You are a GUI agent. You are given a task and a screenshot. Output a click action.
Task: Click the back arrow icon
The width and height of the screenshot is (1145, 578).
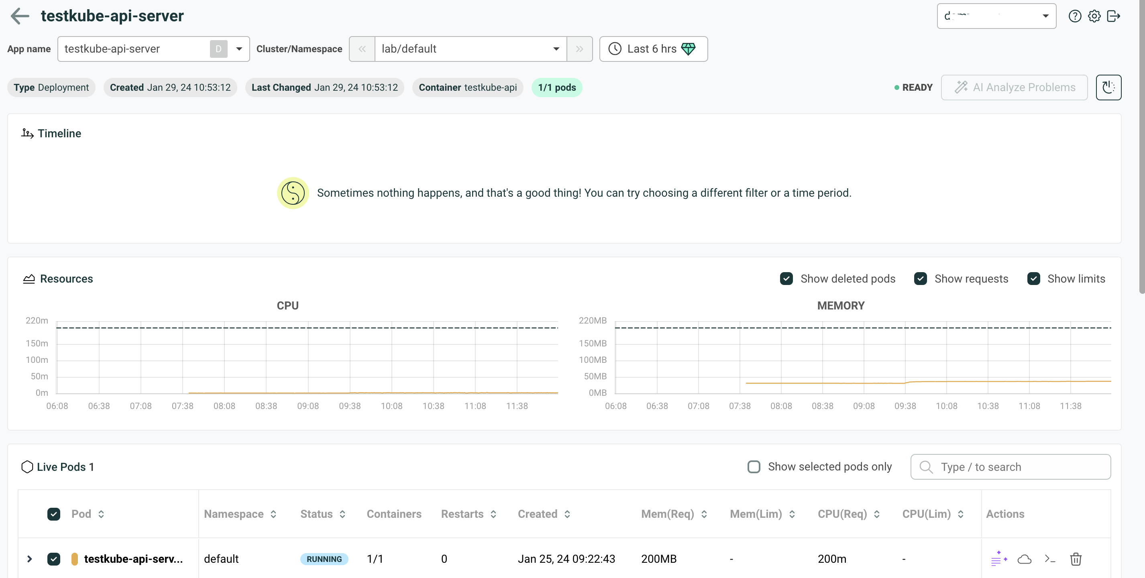pyautogui.click(x=20, y=16)
